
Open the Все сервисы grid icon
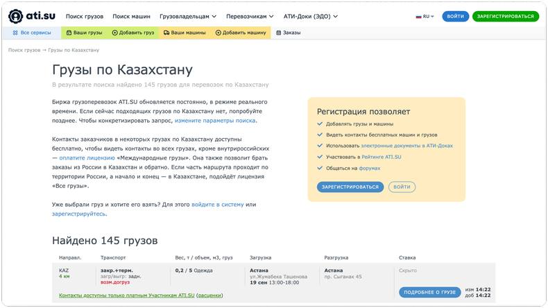point(16,33)
